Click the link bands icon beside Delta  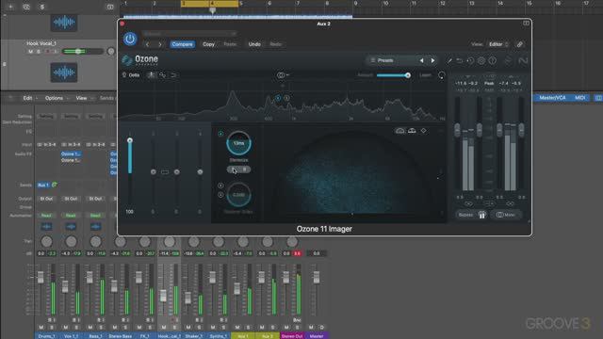tap(162, 75)
